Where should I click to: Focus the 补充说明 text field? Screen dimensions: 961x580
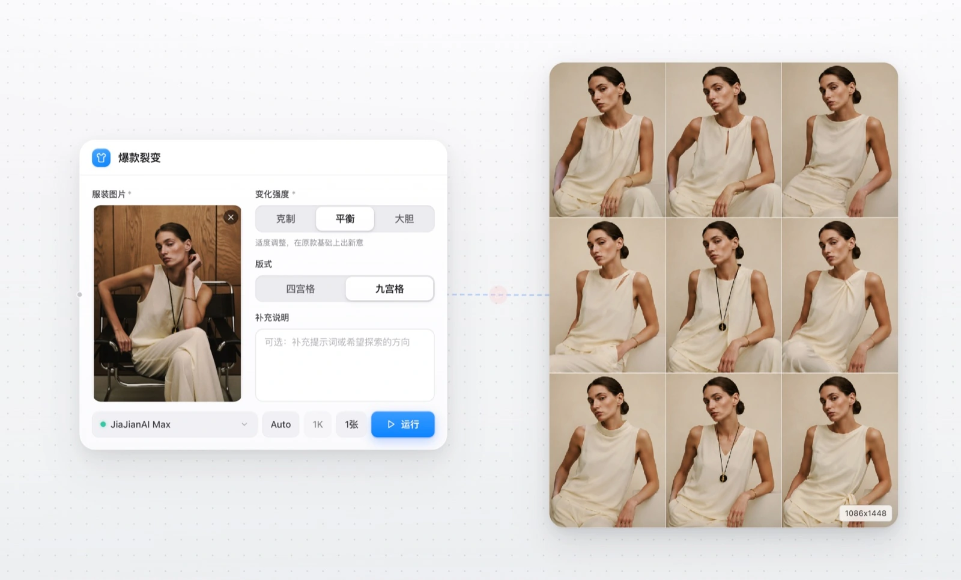345,365
